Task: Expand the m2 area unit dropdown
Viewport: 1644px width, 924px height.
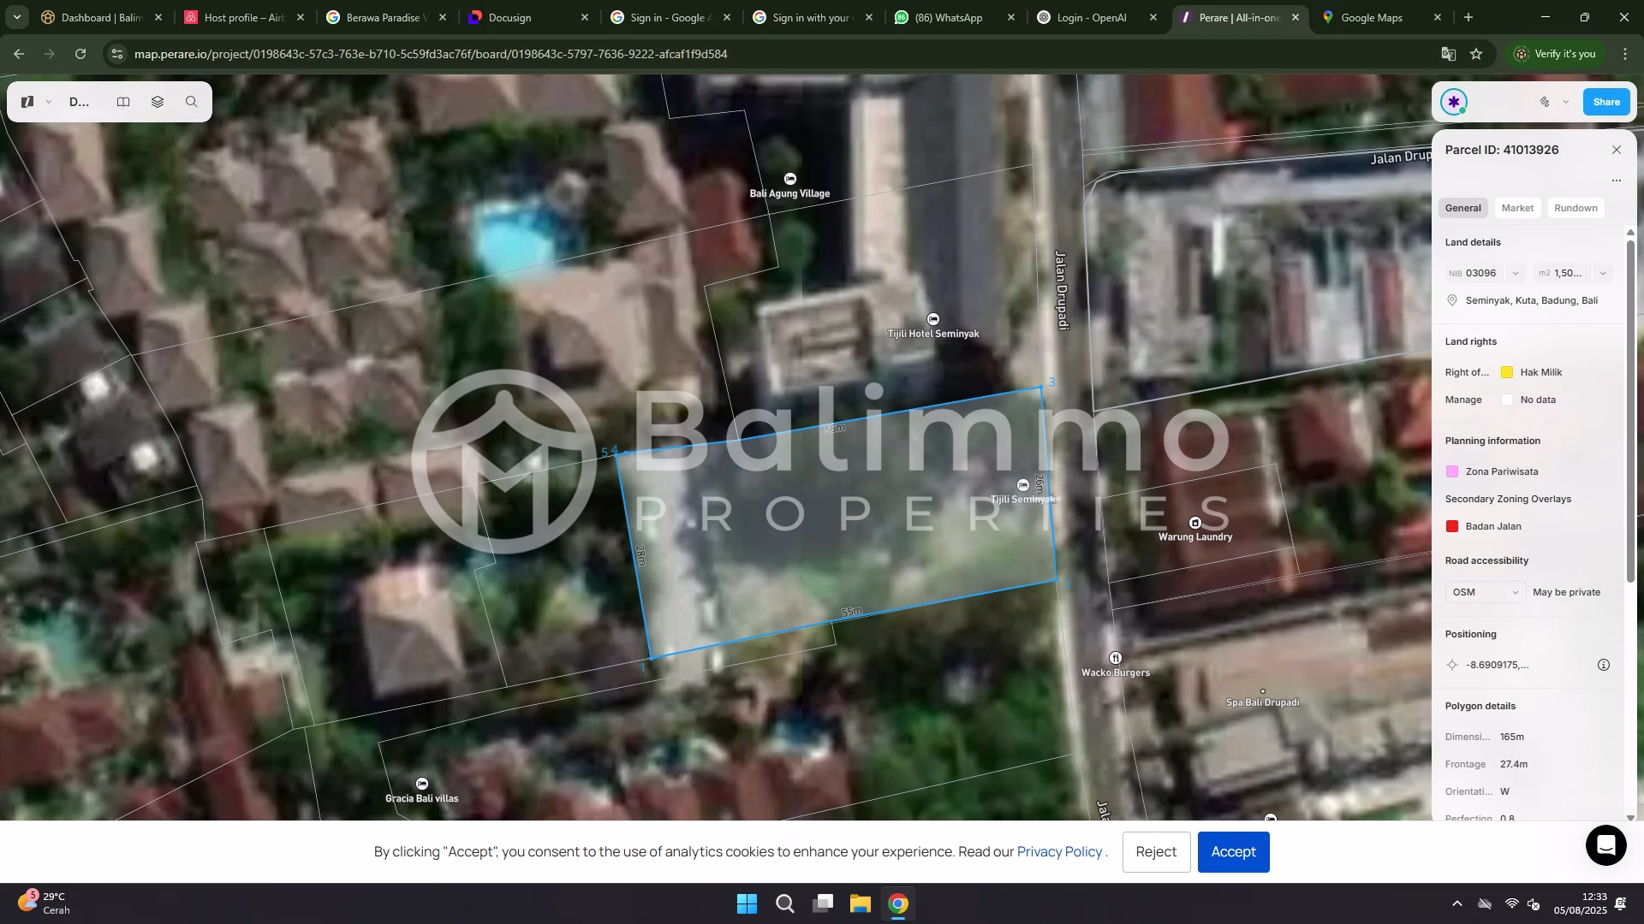Action: tap(1603, 274)
